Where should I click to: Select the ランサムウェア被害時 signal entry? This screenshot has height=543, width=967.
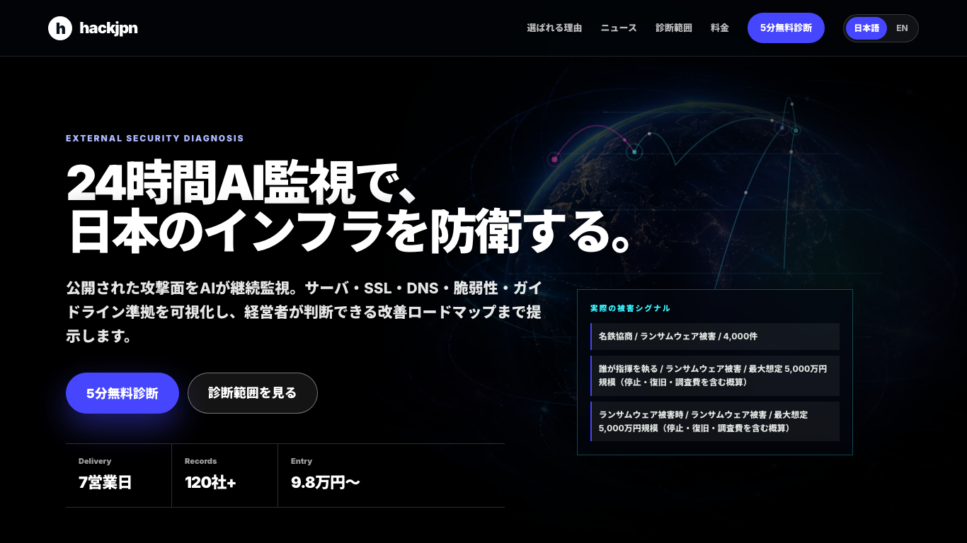click(715, 421)
